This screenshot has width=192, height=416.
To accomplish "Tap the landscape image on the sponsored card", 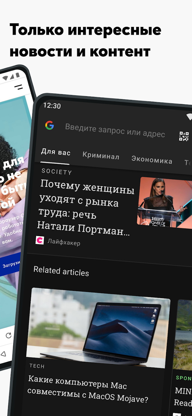I will pos(183,335).
